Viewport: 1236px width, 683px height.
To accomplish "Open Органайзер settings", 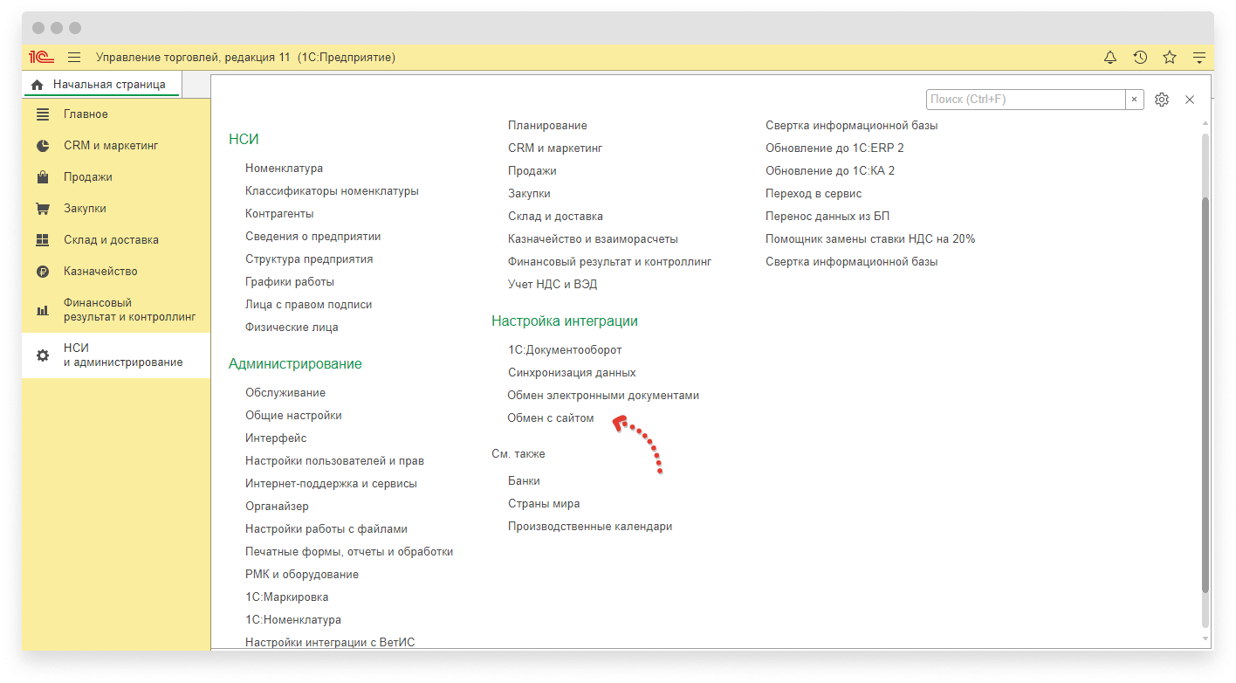I will [277, 507].
